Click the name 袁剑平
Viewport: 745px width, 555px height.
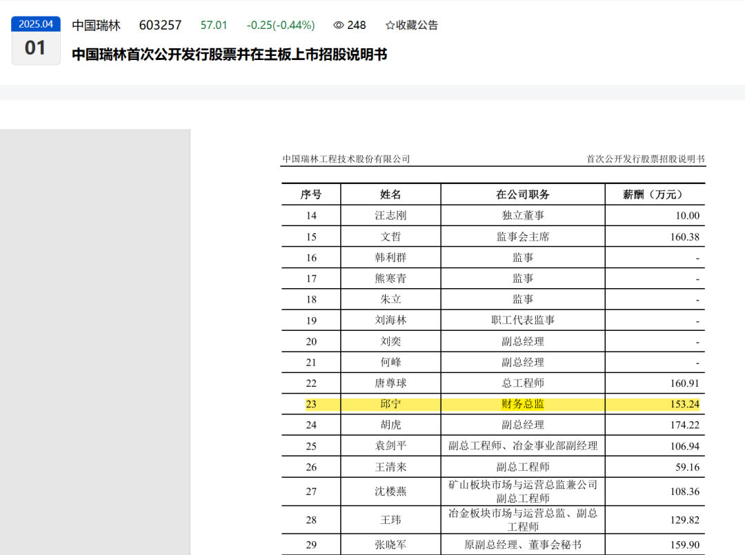point(390,446)
